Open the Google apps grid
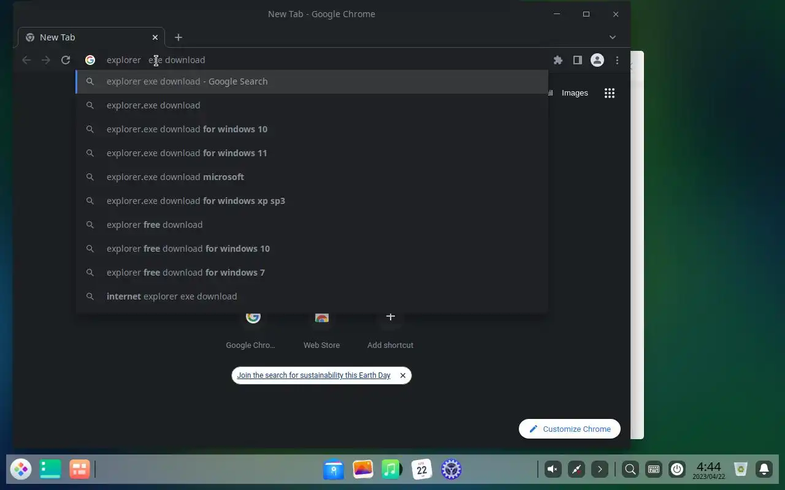 click(x=609, y=93)
